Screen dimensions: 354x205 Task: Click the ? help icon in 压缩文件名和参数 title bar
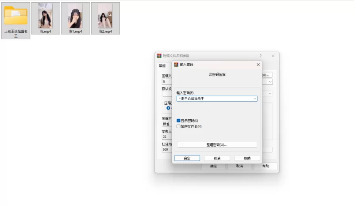260,56
